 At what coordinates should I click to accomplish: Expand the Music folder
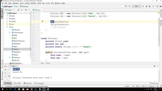[7, 19]
